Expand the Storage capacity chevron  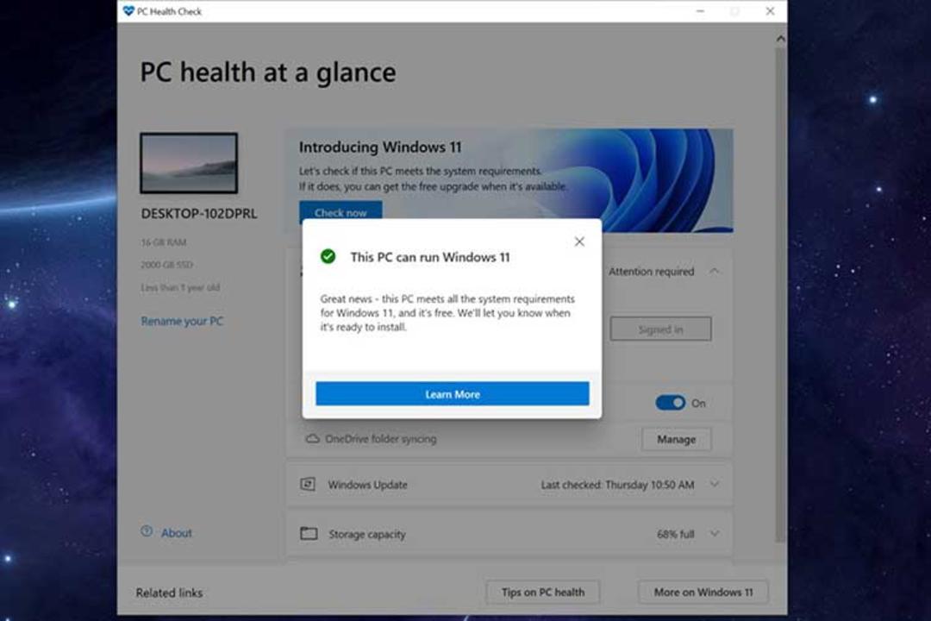point(715,534)
